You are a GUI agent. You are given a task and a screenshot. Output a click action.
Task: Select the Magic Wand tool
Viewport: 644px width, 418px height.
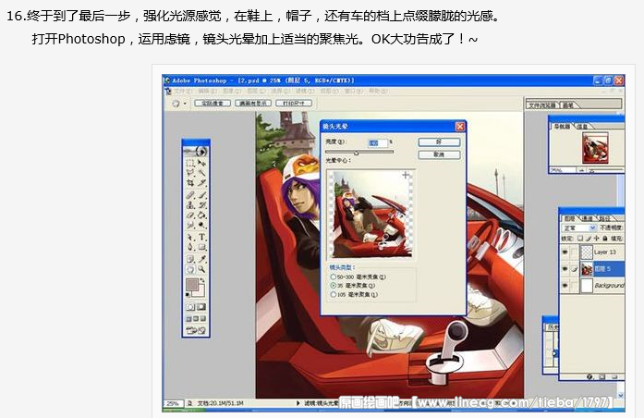pos(201,173)
